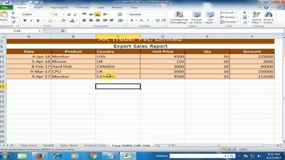The width and height of the screenshot is (285, 160).
Task: Click Merge & Center icon
Action: (120, 20)
